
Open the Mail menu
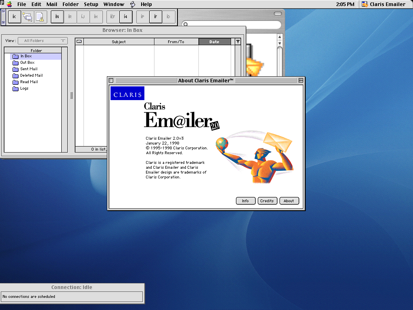coord(52,4)
